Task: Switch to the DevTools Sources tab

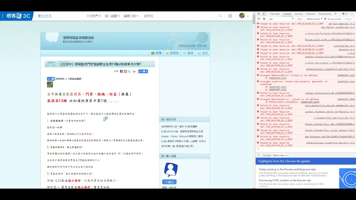Action: point(299,14)
